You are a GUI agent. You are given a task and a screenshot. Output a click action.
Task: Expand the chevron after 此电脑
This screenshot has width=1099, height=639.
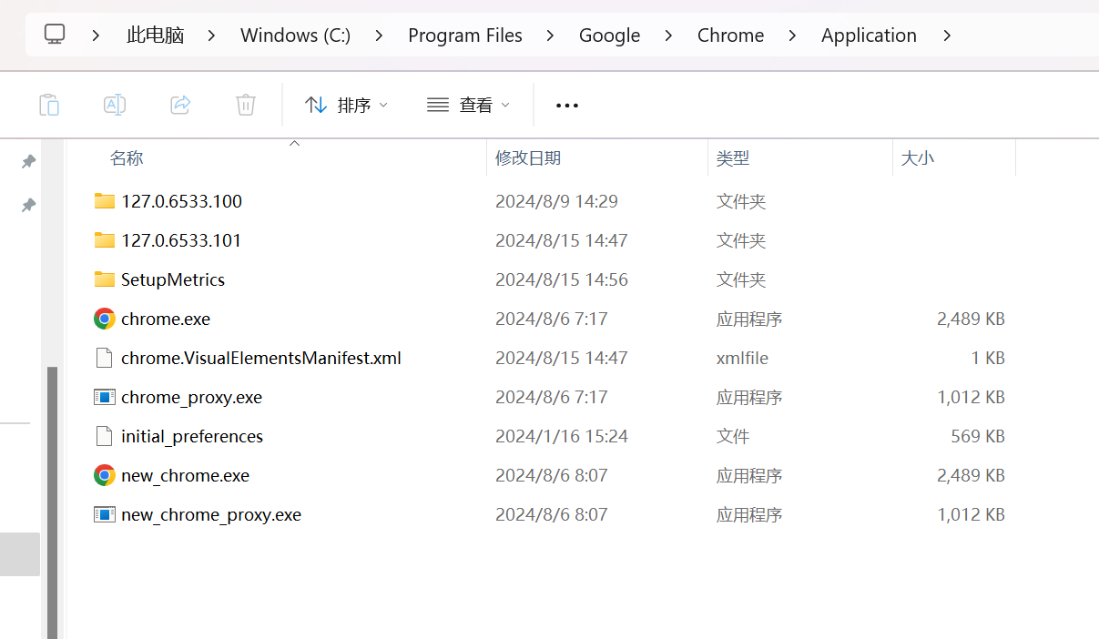coord(211,35)
